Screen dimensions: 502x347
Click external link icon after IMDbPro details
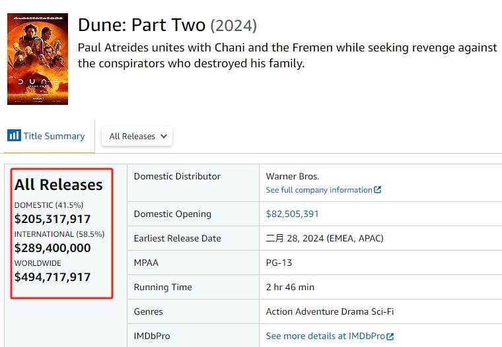coord(390,336)
